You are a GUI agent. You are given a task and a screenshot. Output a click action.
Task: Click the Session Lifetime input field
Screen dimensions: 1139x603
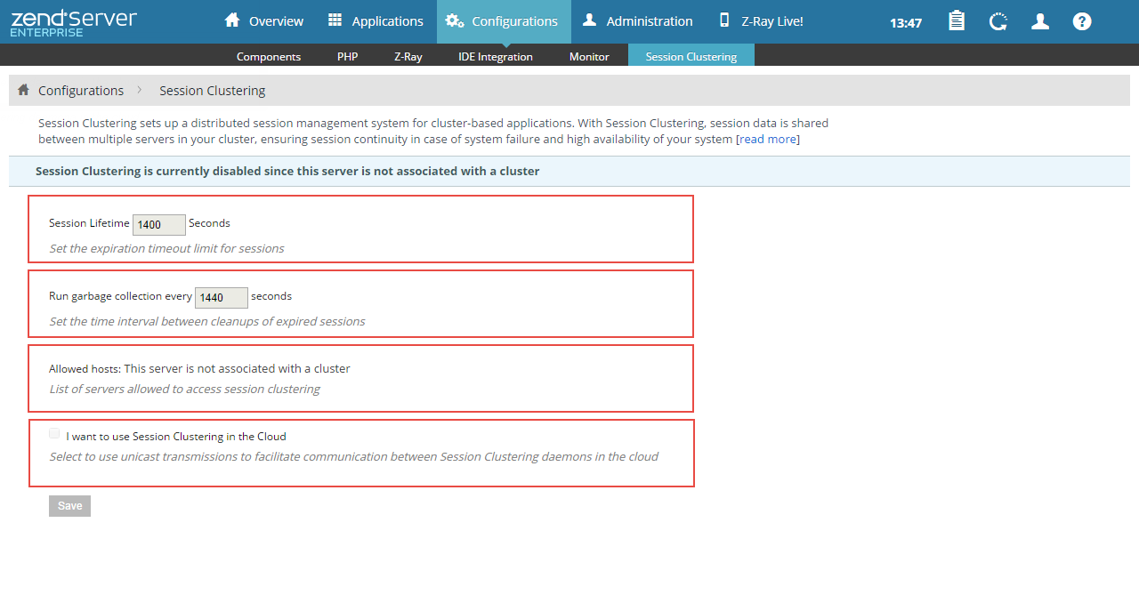coord(158,225)
